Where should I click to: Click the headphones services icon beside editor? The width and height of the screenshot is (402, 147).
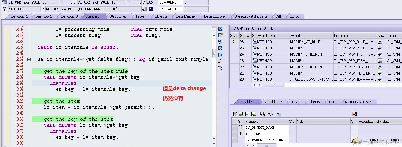click(x=220, y=61)
